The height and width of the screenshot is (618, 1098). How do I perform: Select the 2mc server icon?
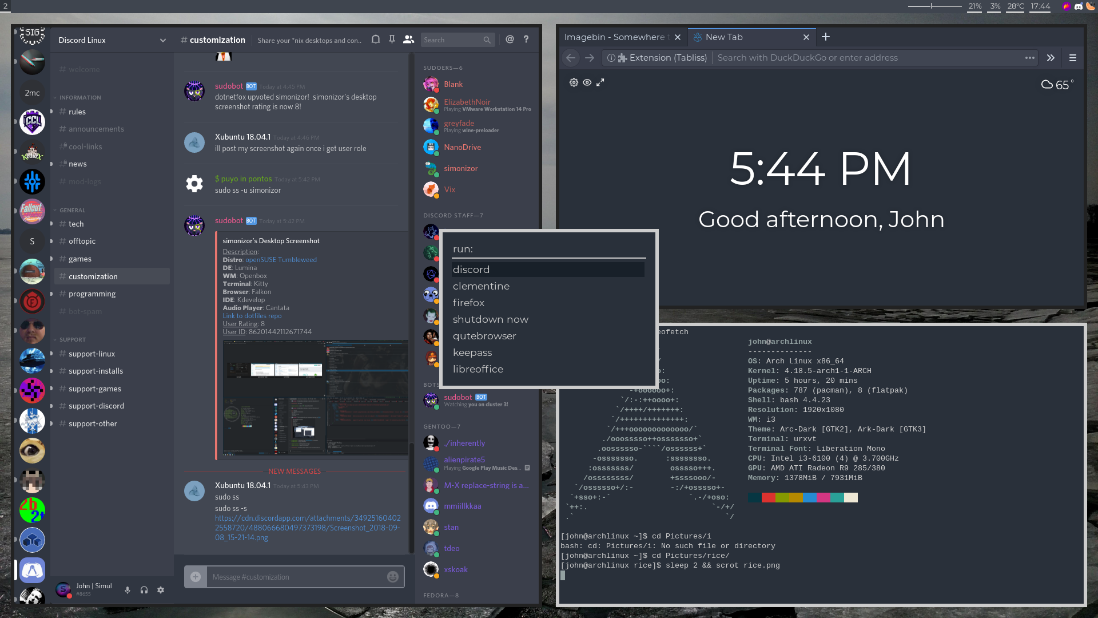[x=32, y=93]
